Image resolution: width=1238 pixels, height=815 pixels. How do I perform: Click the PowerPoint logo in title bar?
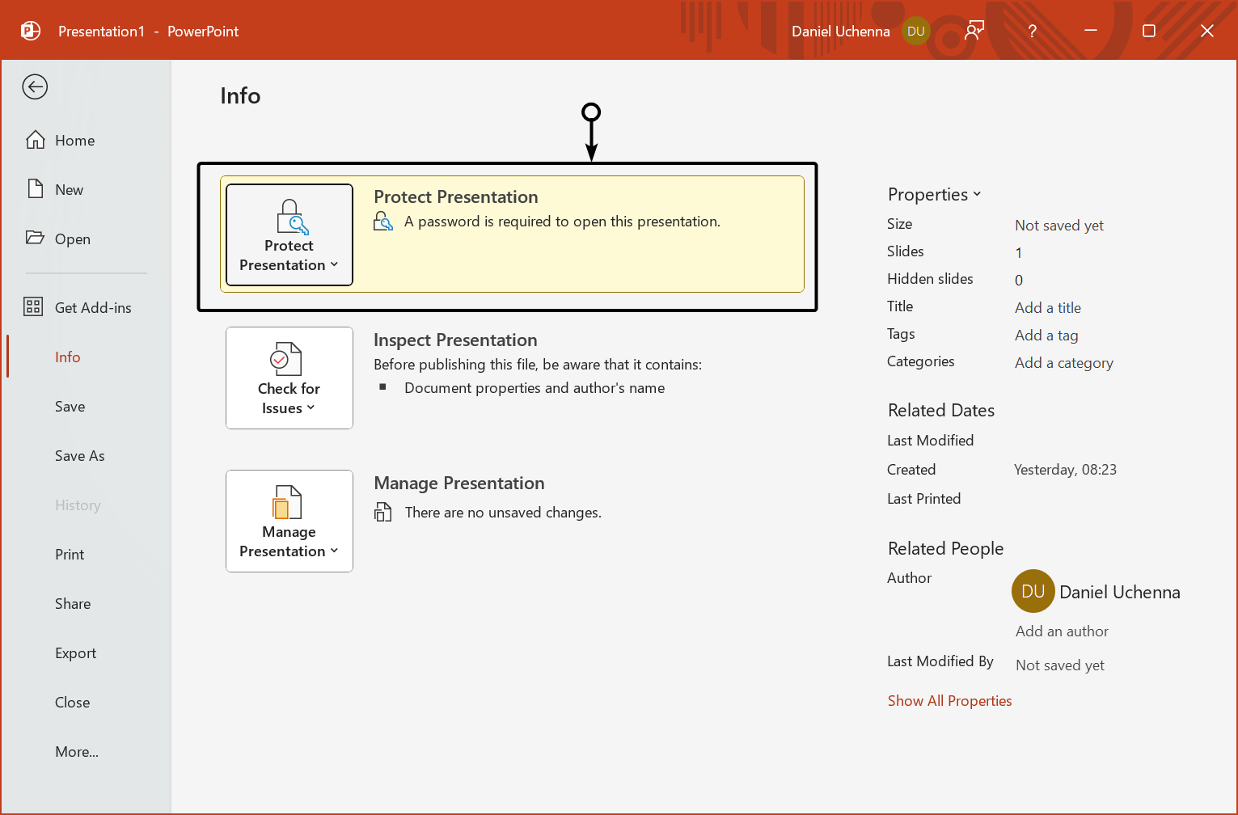tap(30, 30)
